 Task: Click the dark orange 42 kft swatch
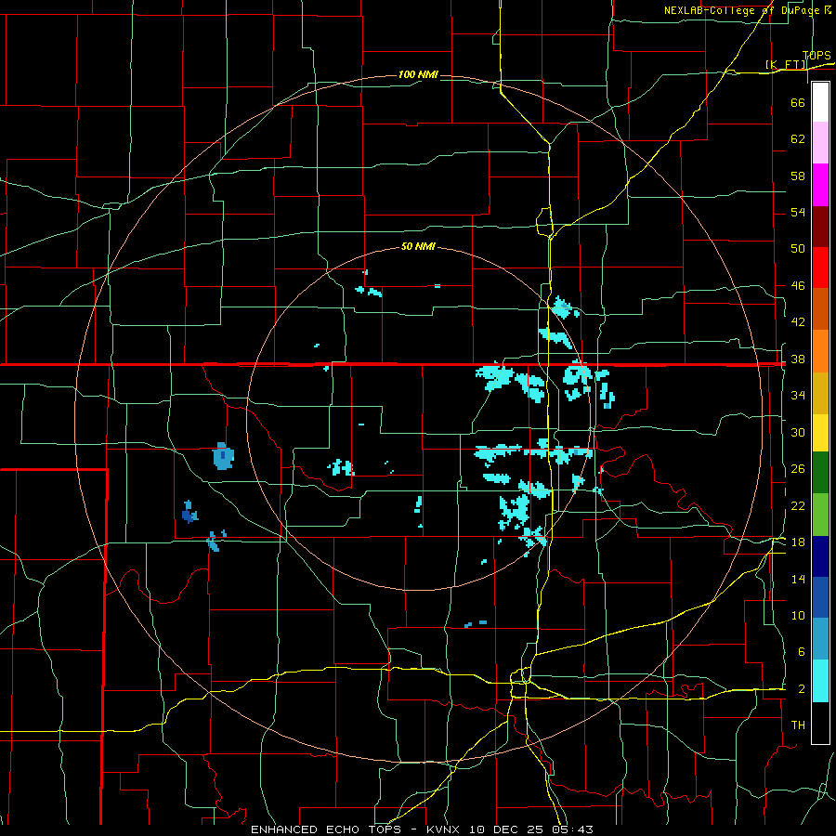(820, 309)
